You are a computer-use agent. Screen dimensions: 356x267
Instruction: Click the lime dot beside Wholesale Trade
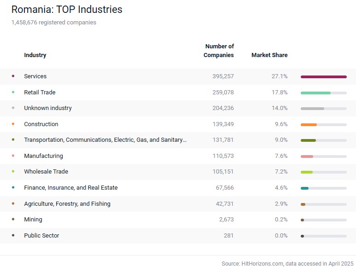pyautogui.click(x=13, y=171)
